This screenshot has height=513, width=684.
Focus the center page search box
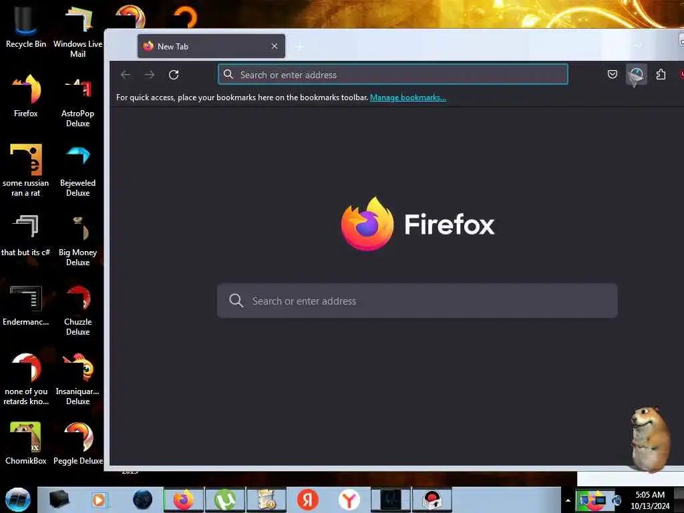click(417, 301)
